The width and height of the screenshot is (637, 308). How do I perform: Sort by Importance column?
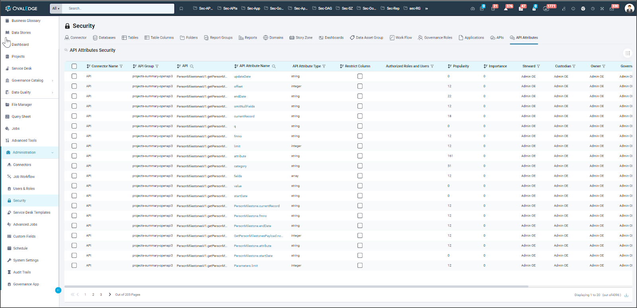click(485, 66)
